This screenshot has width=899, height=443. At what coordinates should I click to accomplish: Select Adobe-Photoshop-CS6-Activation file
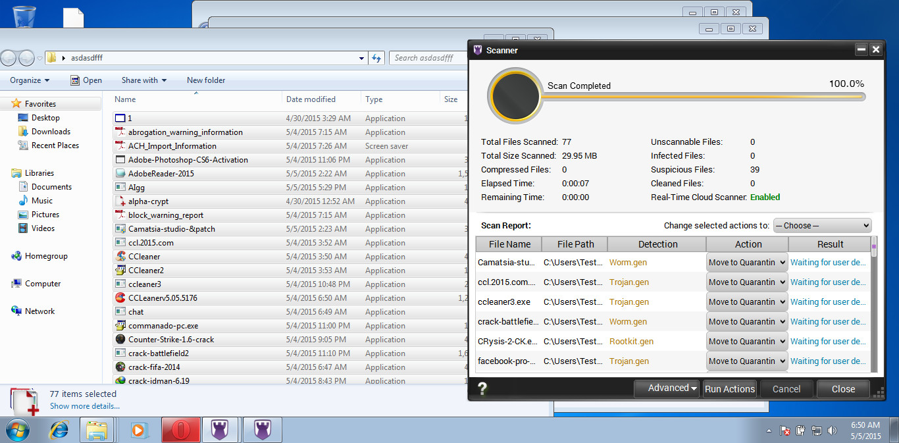click(188, 160)
